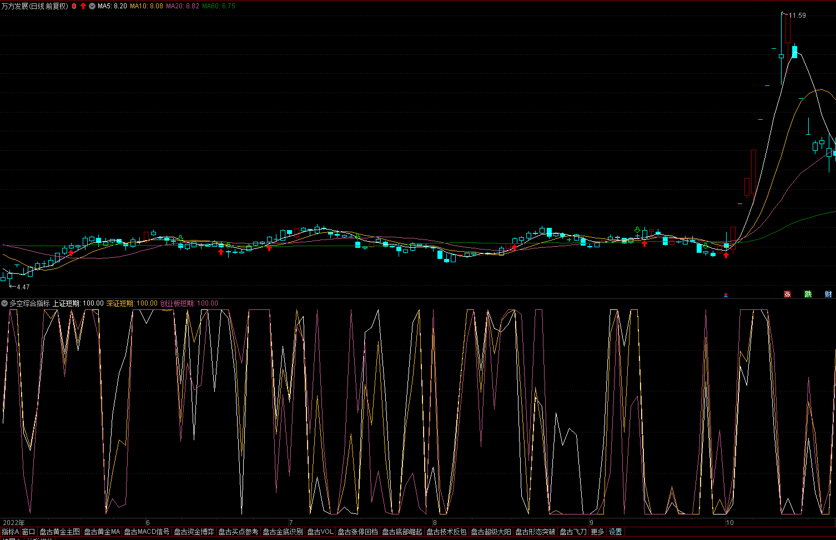The width and height of the screenshot is (836, 540).
Task: Click the 2022年 label on time axis
Action: coord(14,523)
